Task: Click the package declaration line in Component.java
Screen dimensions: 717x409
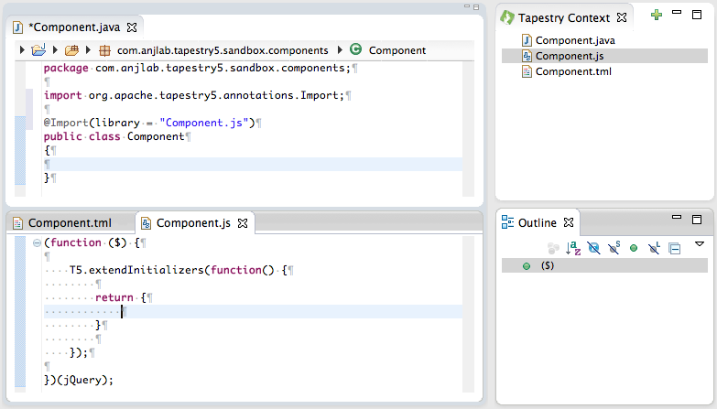Action: click(197, 68)
